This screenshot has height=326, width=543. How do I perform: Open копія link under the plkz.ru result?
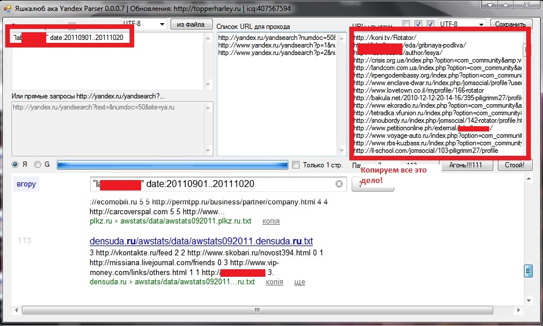[x=271, y=221]
